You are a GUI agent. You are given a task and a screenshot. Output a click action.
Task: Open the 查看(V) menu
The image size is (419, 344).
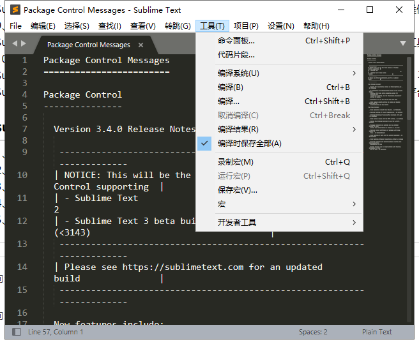tap(142, 26)
